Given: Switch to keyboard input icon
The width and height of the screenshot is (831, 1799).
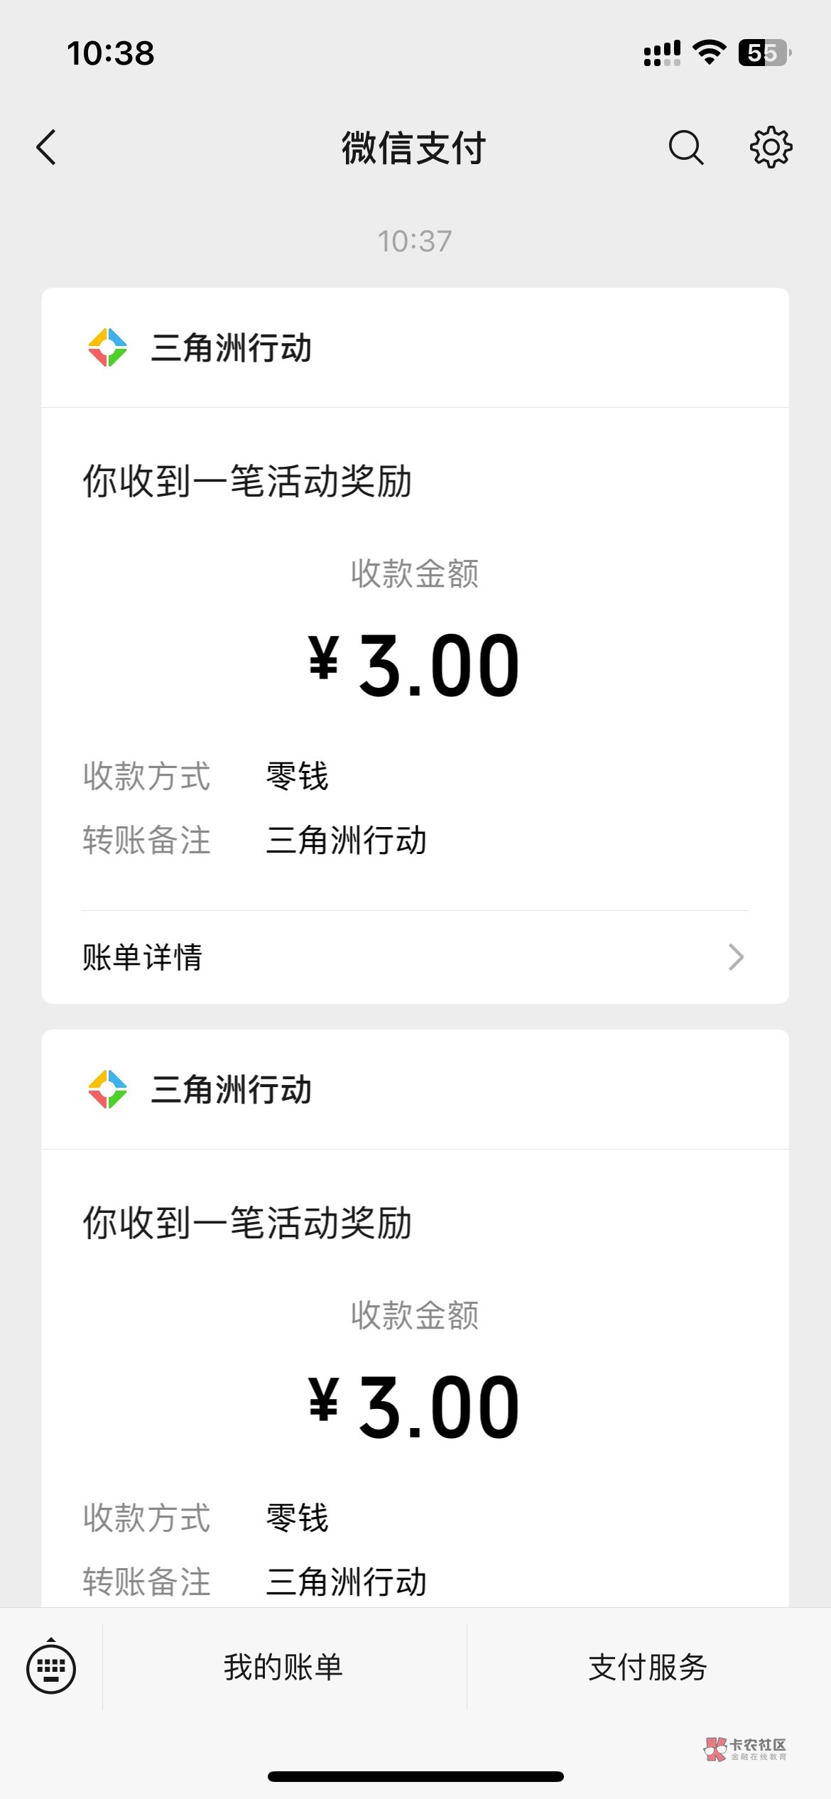Looking at the screenshot, I should [51, 1668].
